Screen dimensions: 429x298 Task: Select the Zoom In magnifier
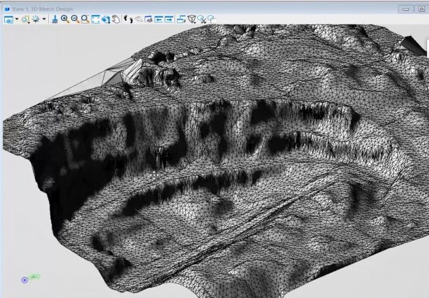[x=65, y=20]
